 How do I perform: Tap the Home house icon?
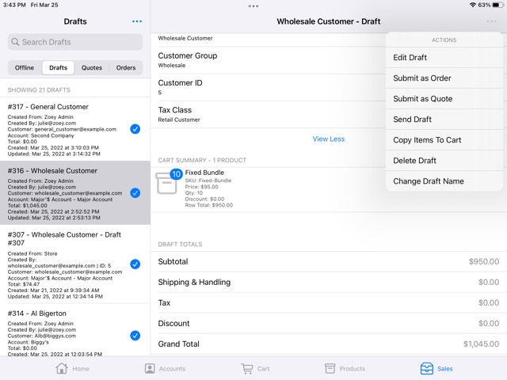tap(62, 368)
